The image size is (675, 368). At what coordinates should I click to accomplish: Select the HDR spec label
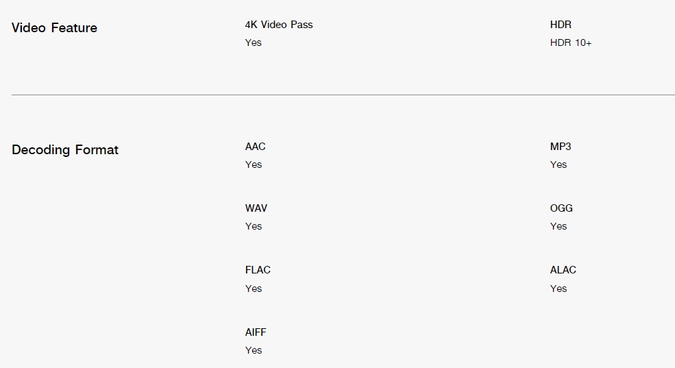coord(561,25)
